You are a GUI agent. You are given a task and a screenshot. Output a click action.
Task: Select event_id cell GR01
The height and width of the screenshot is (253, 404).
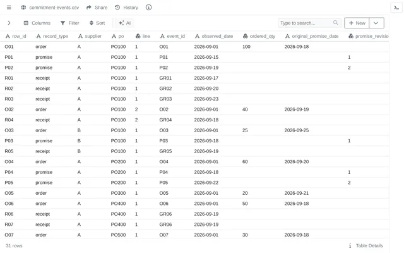coord(165,78)
